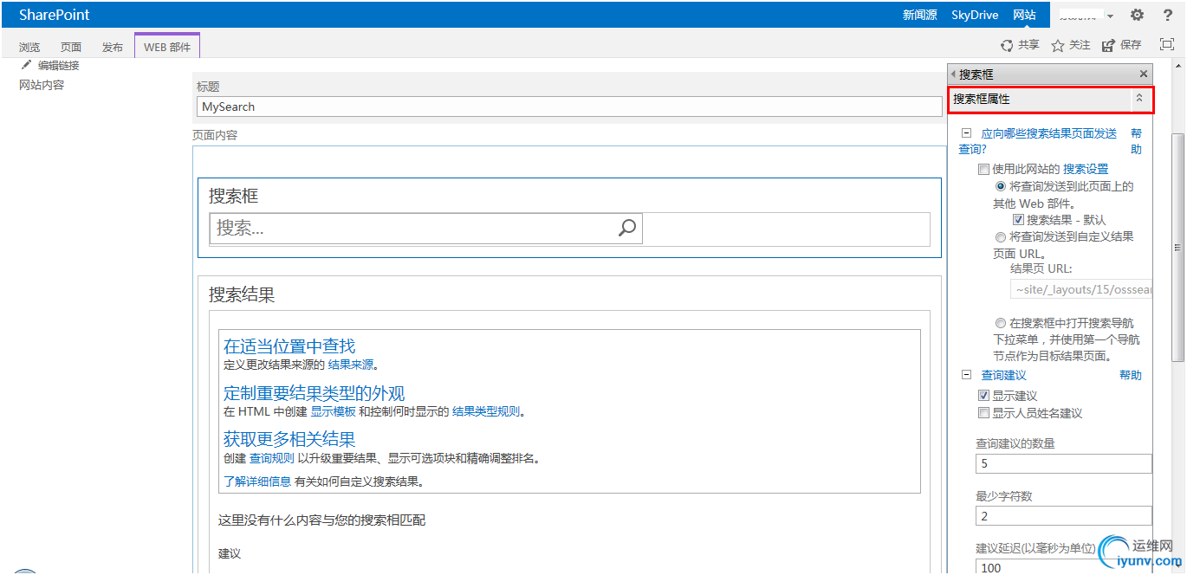Click the 编辑链接 link
Image resolution: width=1187 pixels, height=575 pixels.
click(58, 65)
